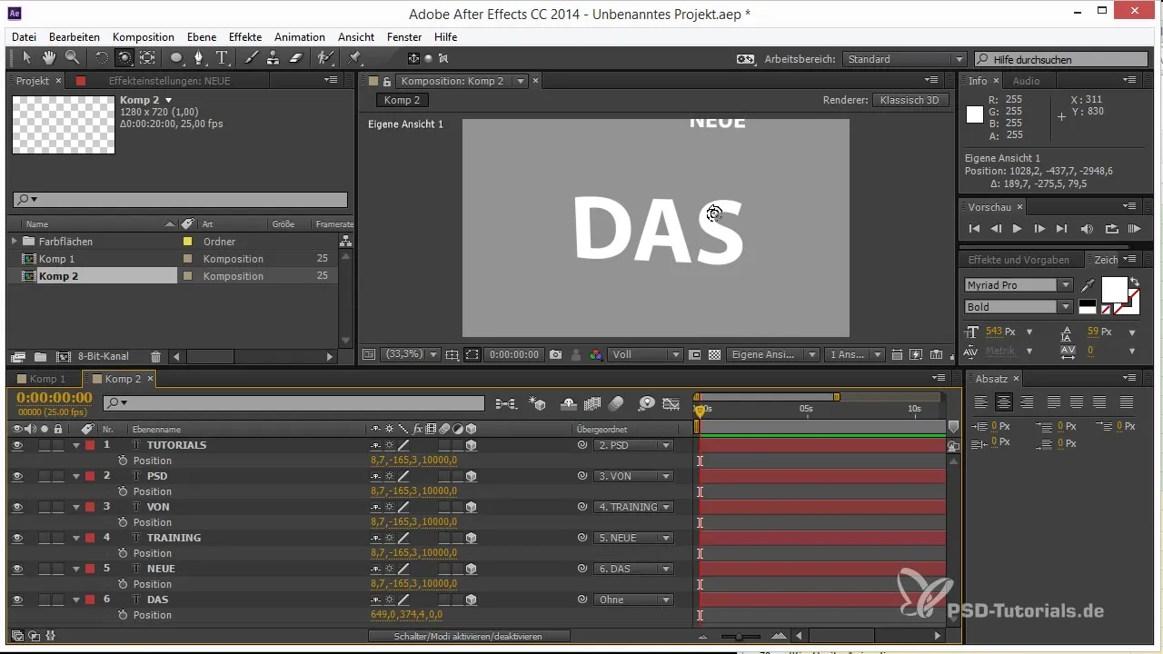
Task: Open the Voll resolution dropdown
Action: point(645,354)
